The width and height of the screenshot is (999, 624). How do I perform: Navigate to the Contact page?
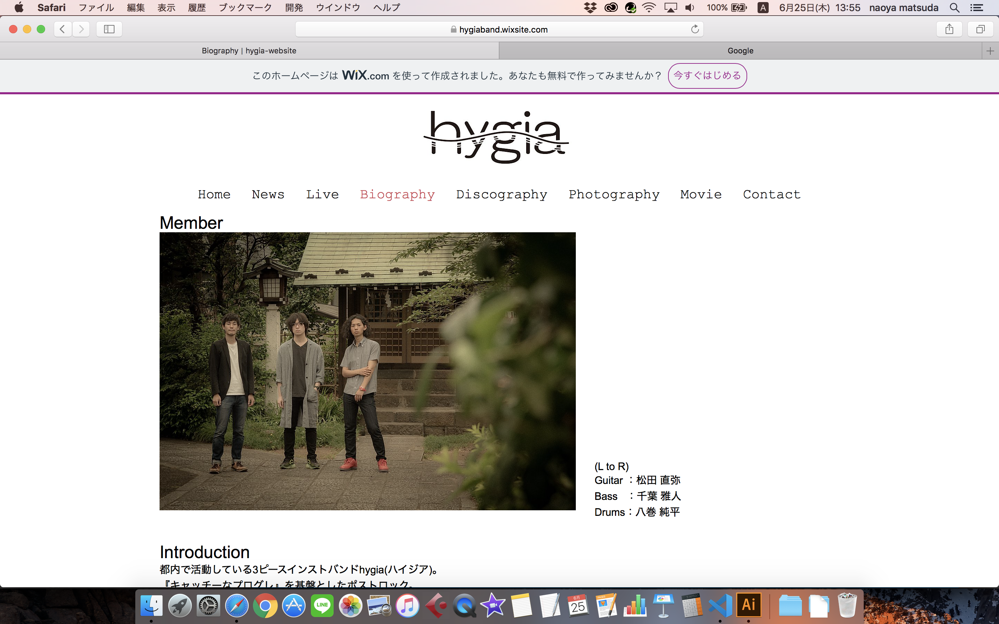coord(771,194)
